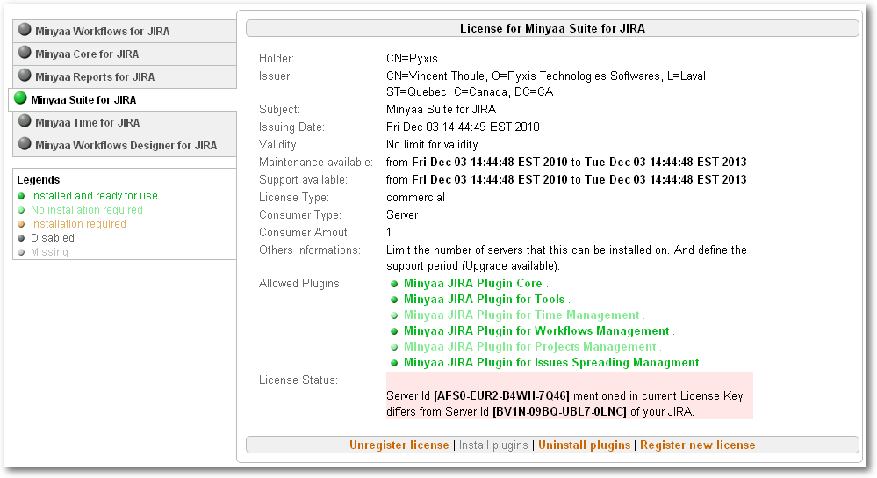Click the License for Minyaa Suite header
The image size is (877, 478).
click(x=552, y=28)
